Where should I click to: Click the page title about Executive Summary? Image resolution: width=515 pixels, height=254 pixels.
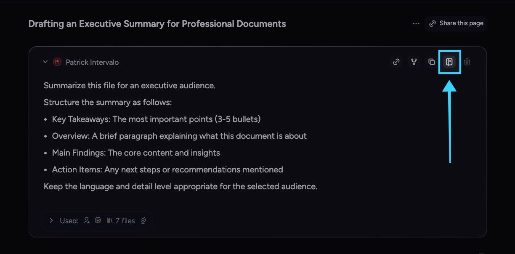pos(157,24)
